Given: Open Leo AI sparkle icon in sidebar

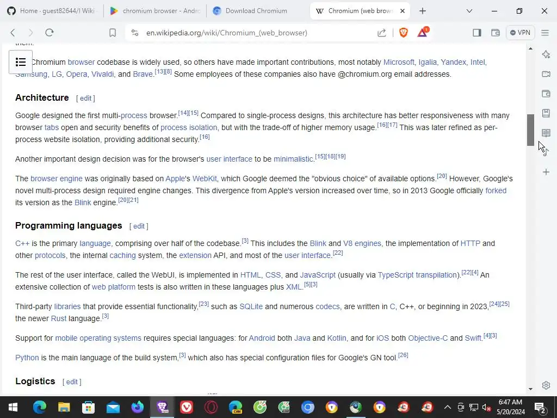Looking at the screenshot, I should click(546, 54).
